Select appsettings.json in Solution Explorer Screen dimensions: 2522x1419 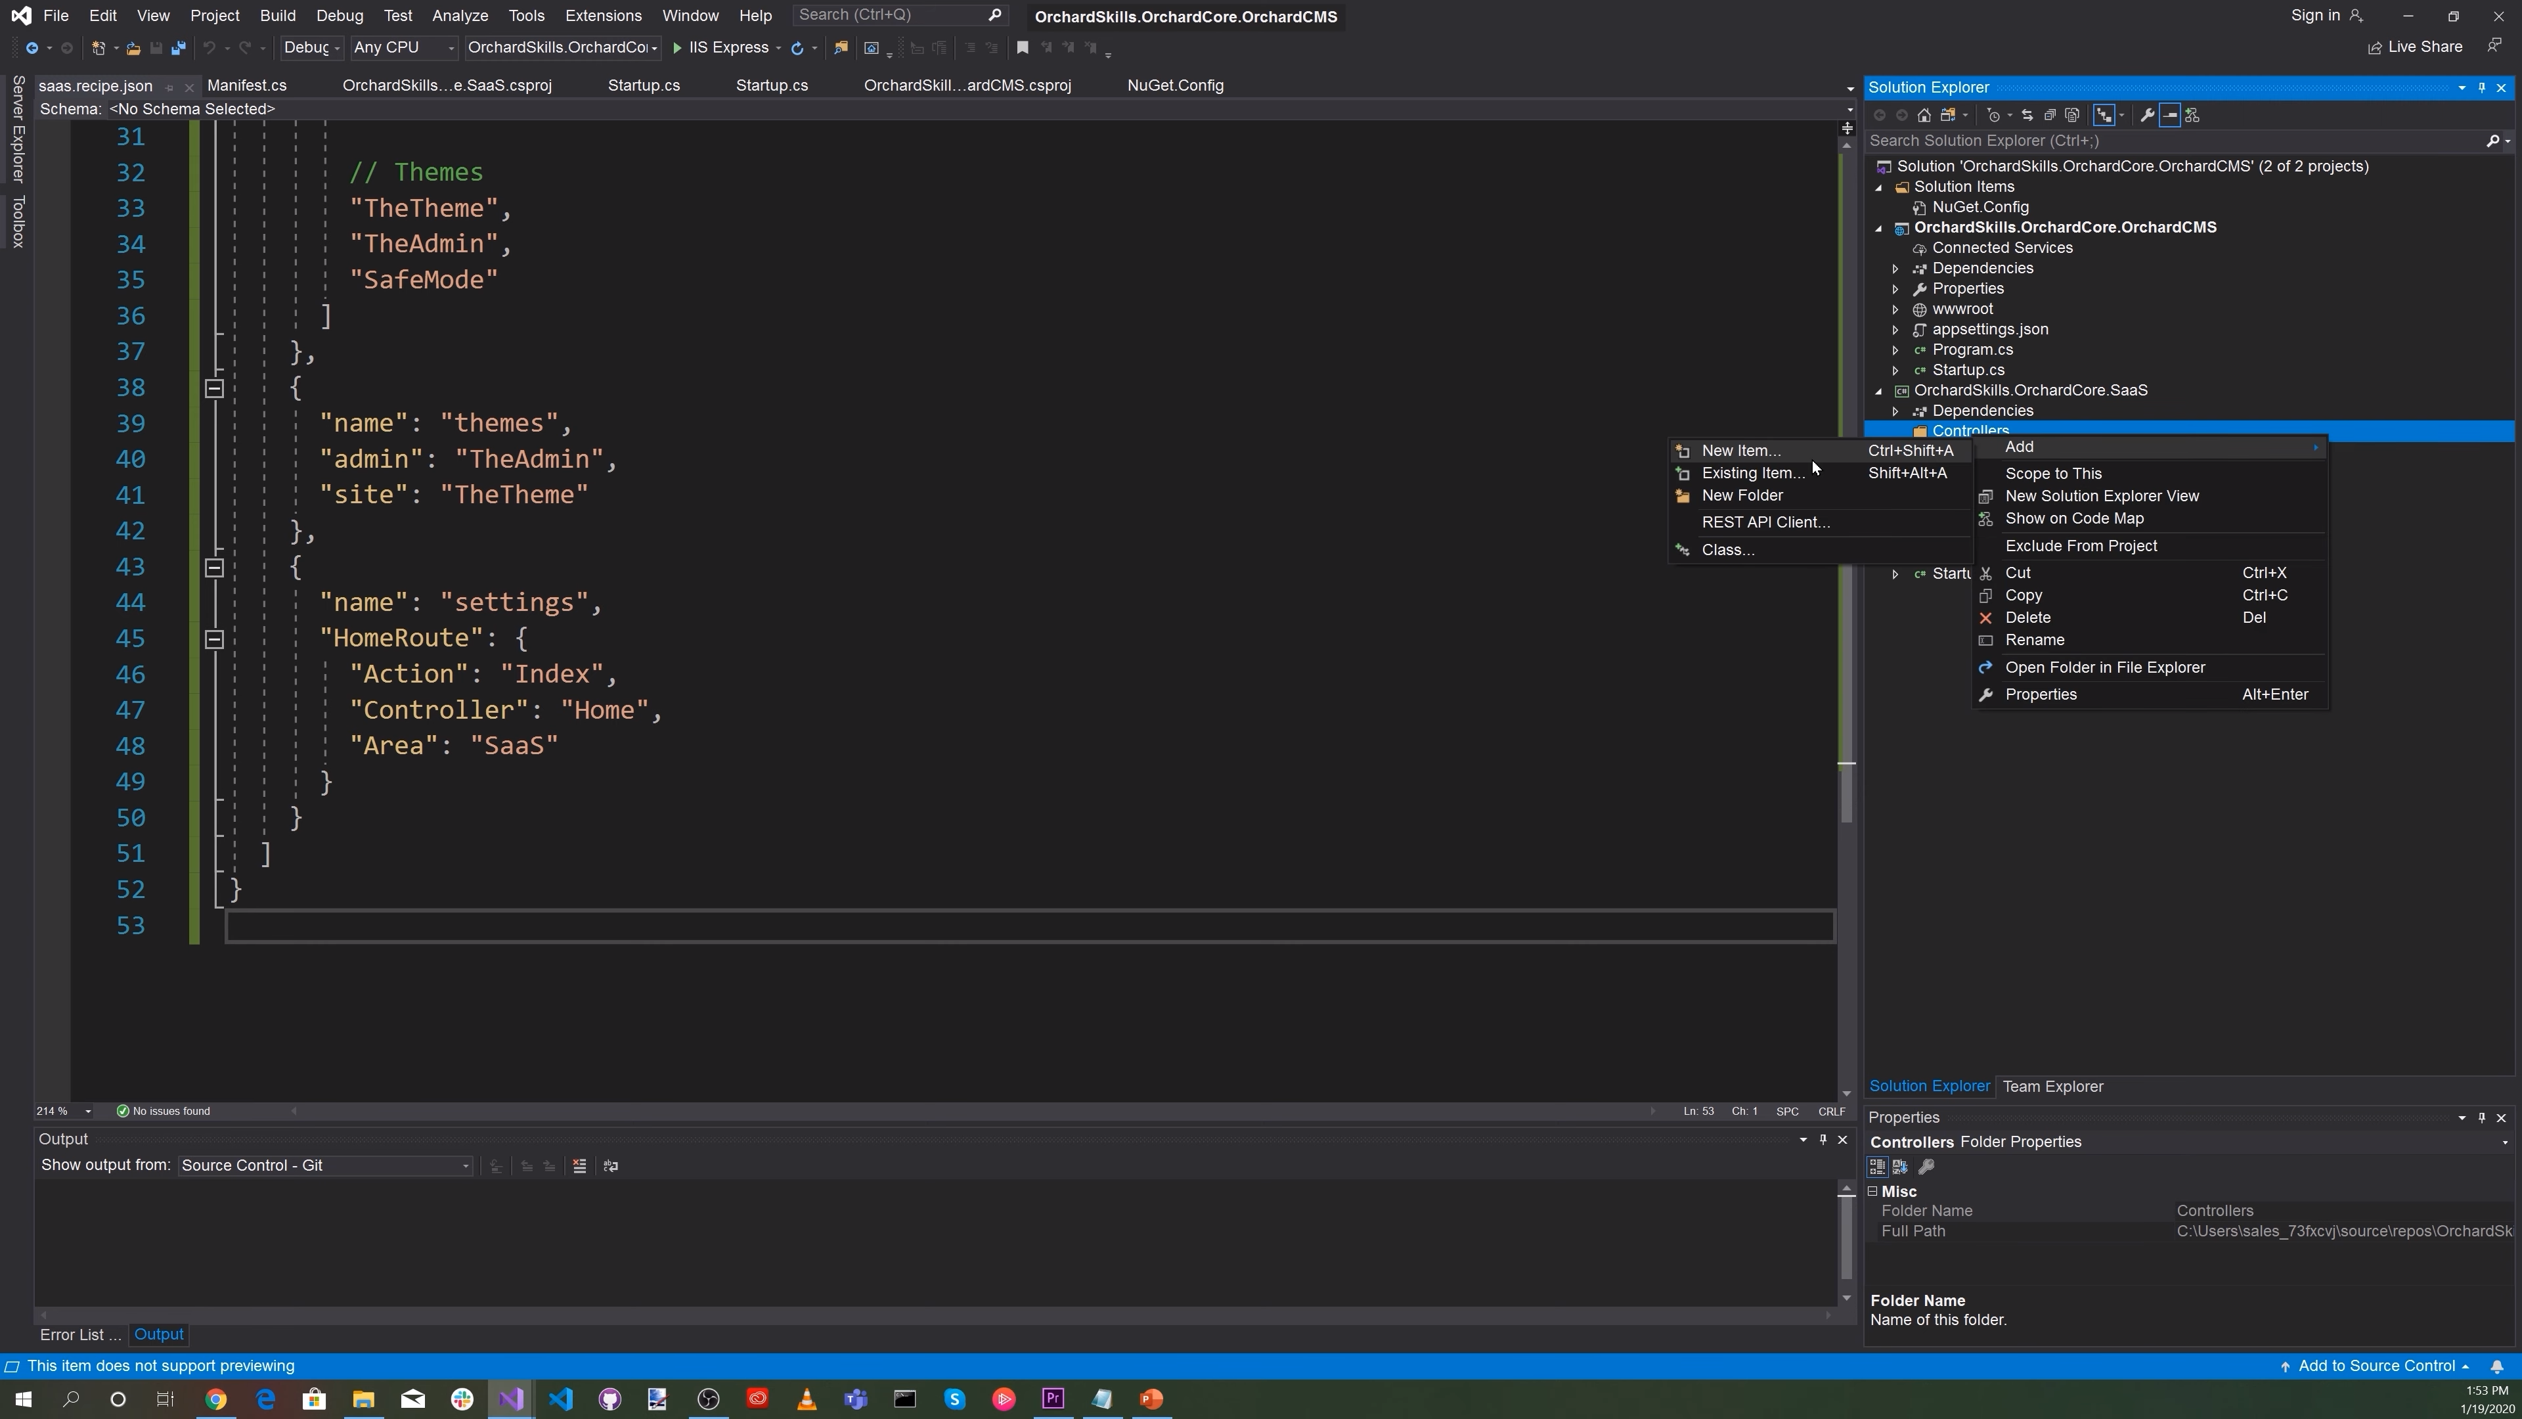click(x=1989, y=330)
